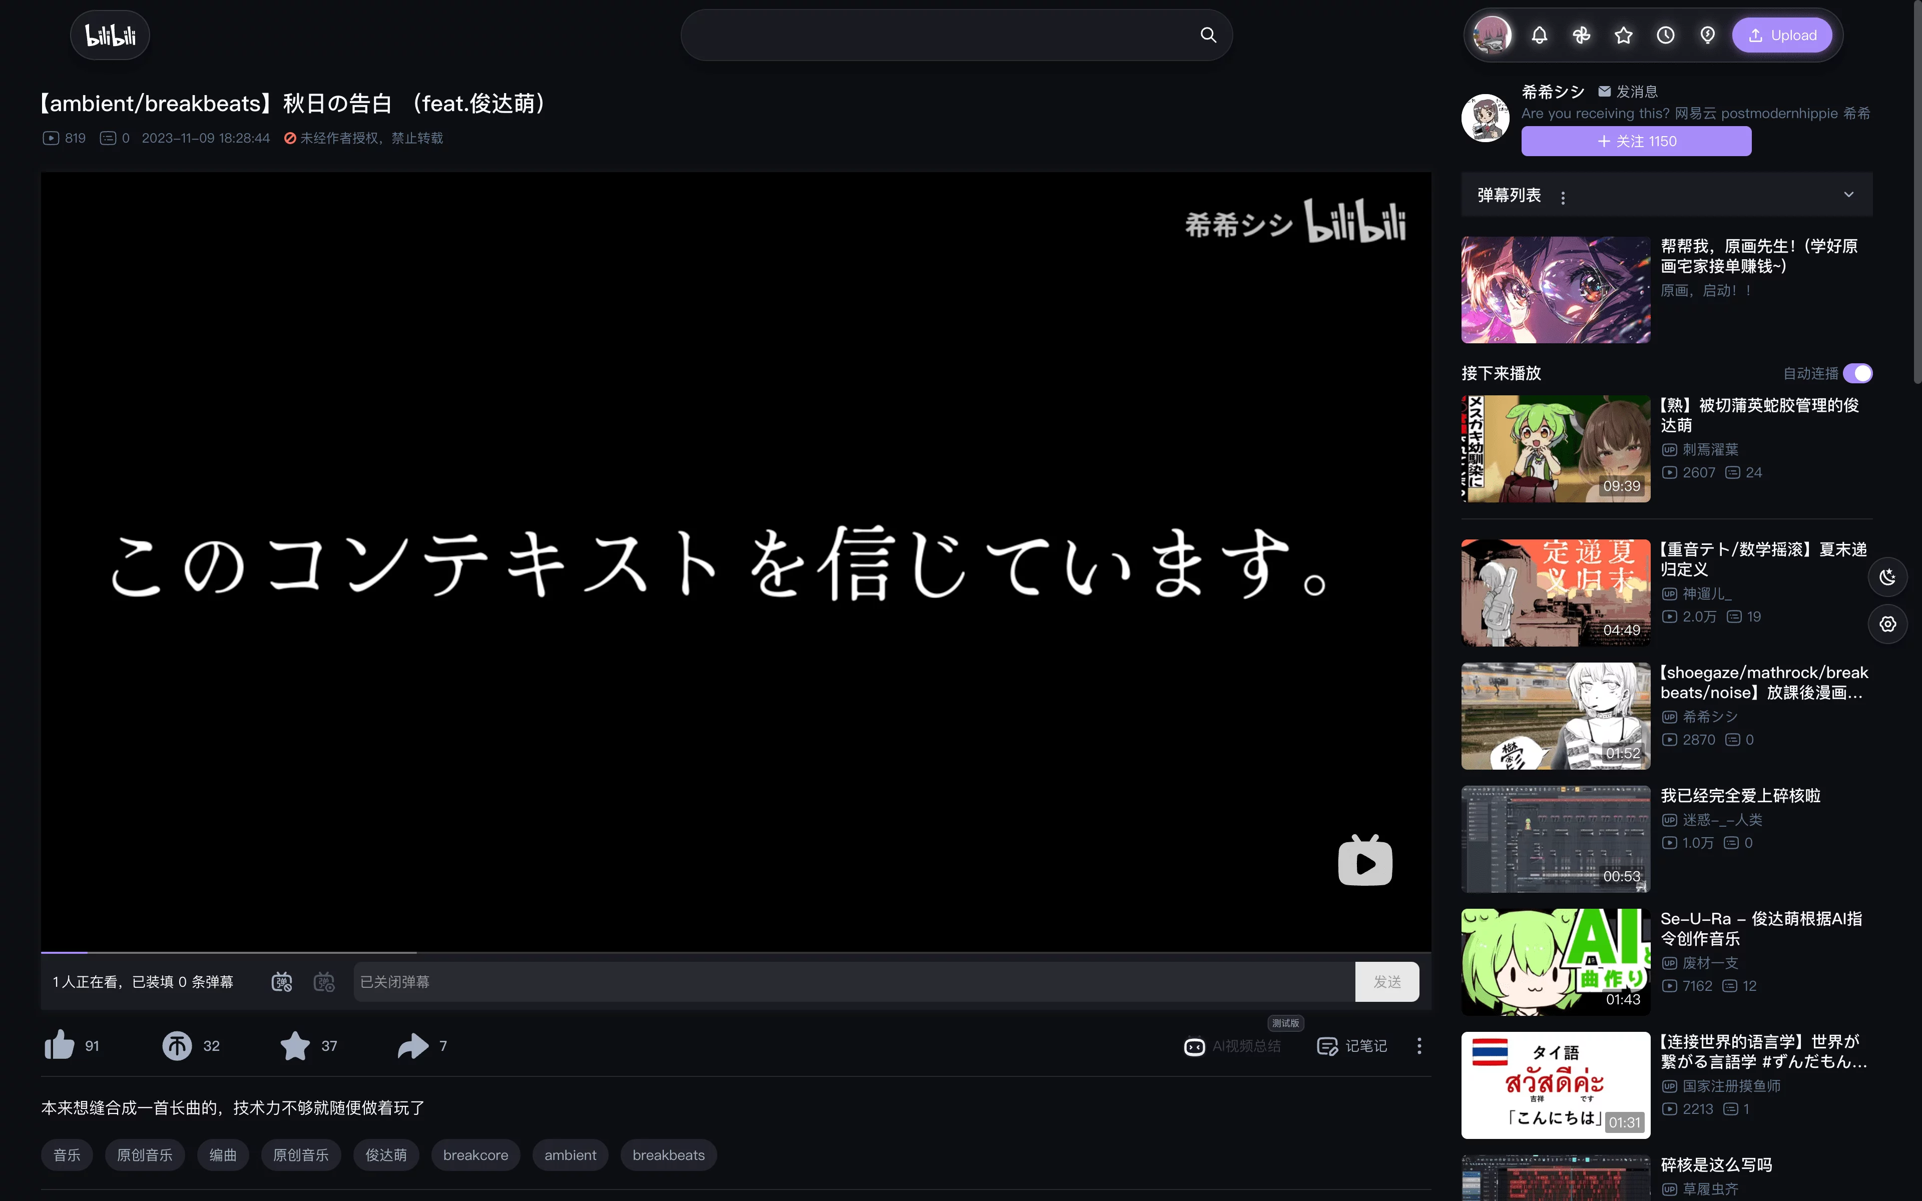Toggle dark mode moon button

coord(1887,577)
